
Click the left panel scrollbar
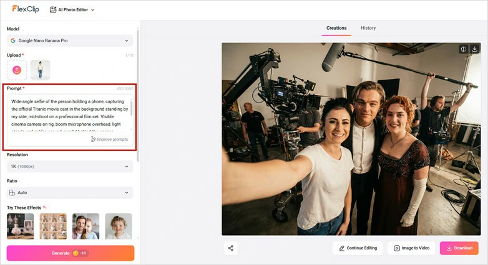click(137, 95)
